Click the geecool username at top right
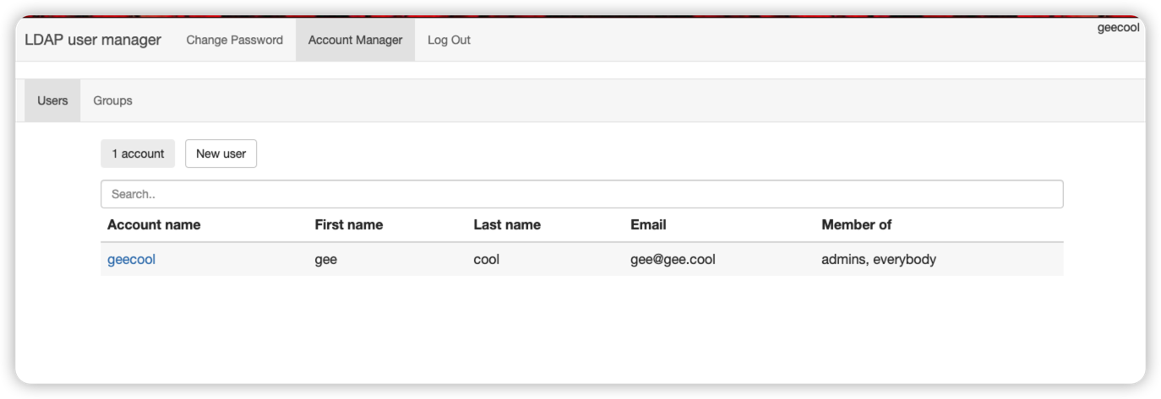This screenshot has height=399, width=1161. [x=1118, y=27]
